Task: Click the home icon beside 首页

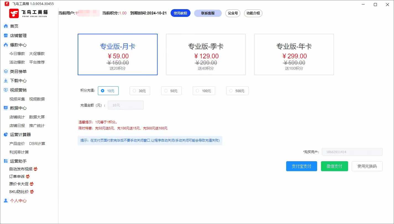Action: coord(6,26)
